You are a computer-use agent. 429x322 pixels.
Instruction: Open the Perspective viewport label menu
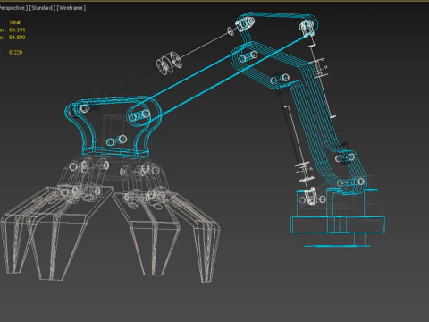click(x=13, y=8)
